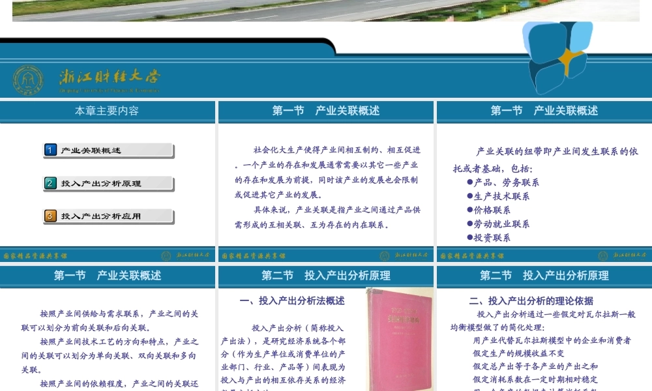Select the green numbered icon beside 投入产出分析原理
Image resolution: width=652 pixels, height=391 pixels.
[x=49, y=183]
